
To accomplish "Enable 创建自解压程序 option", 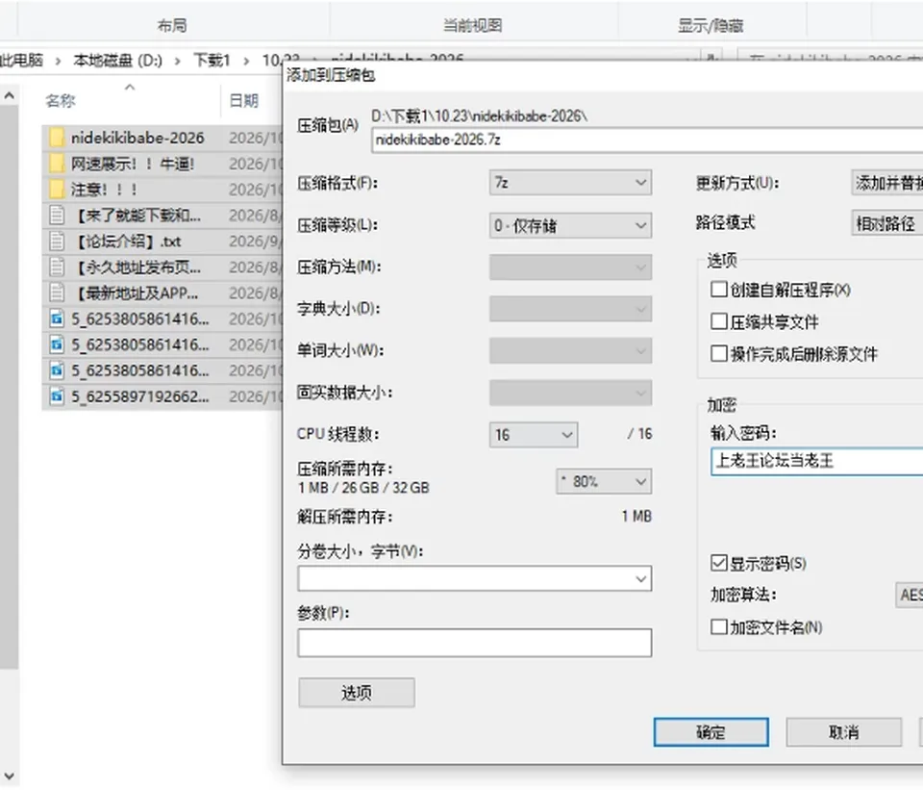I will point(719,290).
